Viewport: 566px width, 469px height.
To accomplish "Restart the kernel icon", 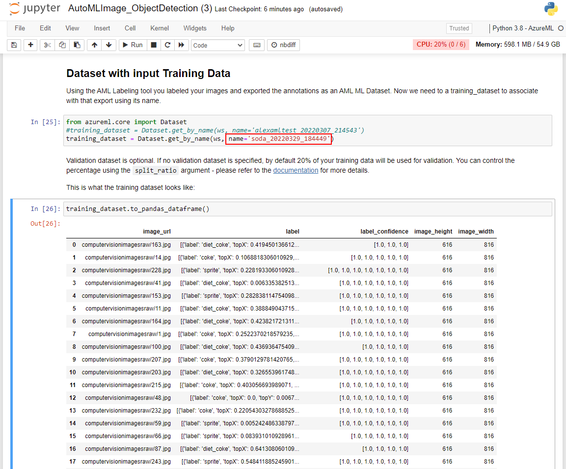I will click(x=167, y=45).
